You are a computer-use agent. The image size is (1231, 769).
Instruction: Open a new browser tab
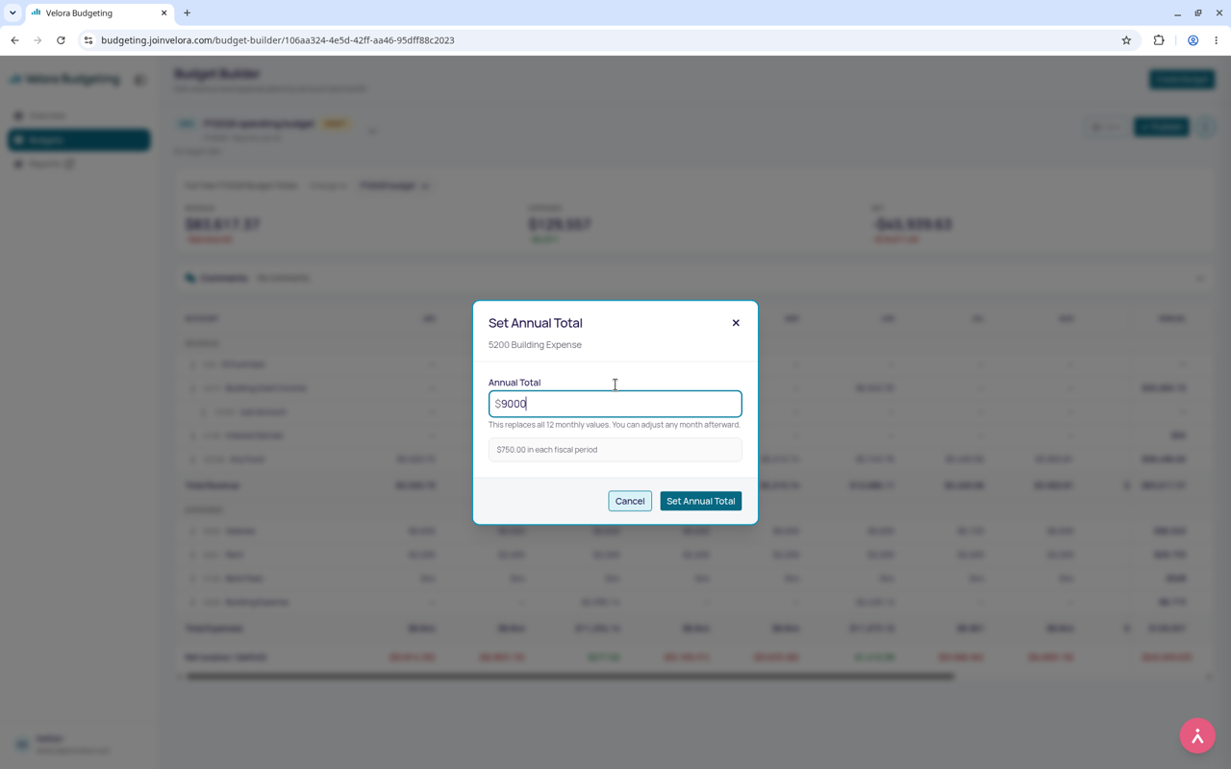coord(188,13)
